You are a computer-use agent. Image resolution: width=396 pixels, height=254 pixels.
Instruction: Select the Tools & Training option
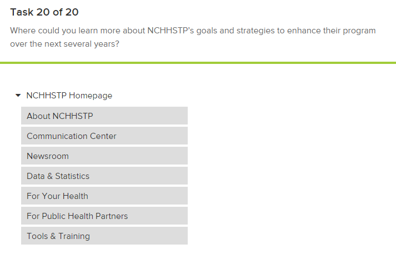pos(104,236)
